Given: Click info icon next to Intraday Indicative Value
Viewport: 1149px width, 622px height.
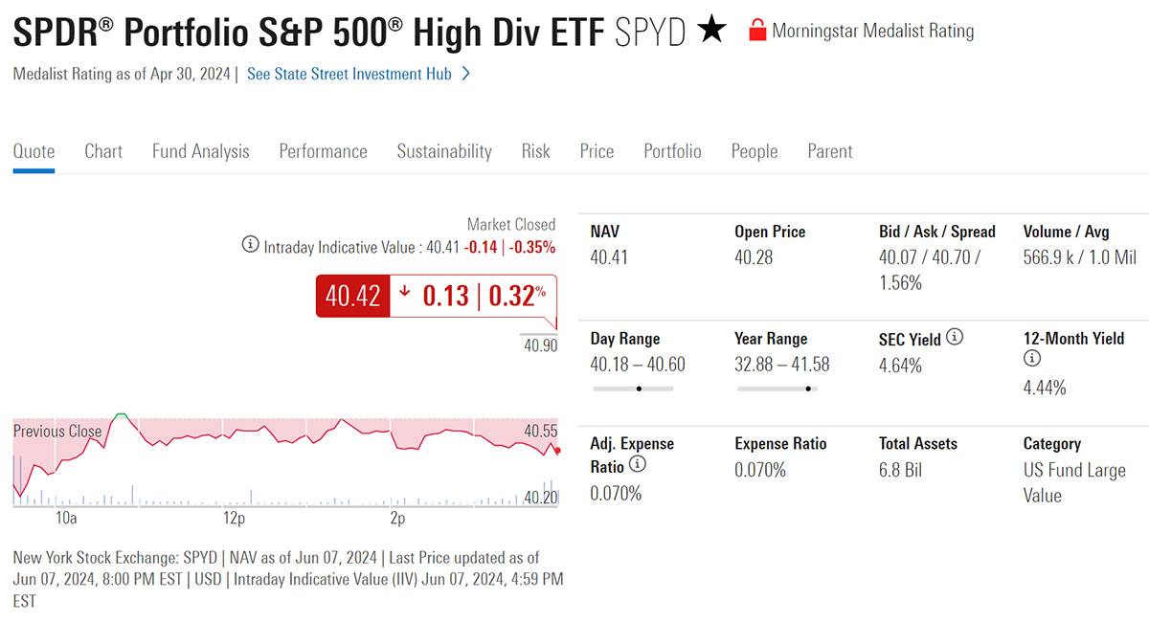Looking at the screenshot, I should click(250, 247).
